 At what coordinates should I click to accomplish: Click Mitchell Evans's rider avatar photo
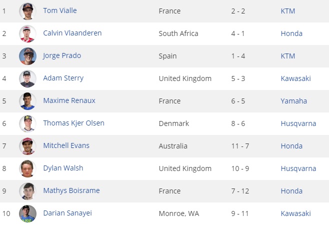[27, 146]
